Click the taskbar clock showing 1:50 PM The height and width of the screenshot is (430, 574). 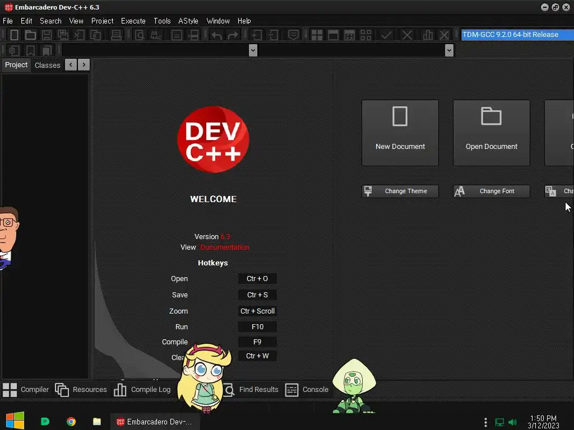click(543, 422)
